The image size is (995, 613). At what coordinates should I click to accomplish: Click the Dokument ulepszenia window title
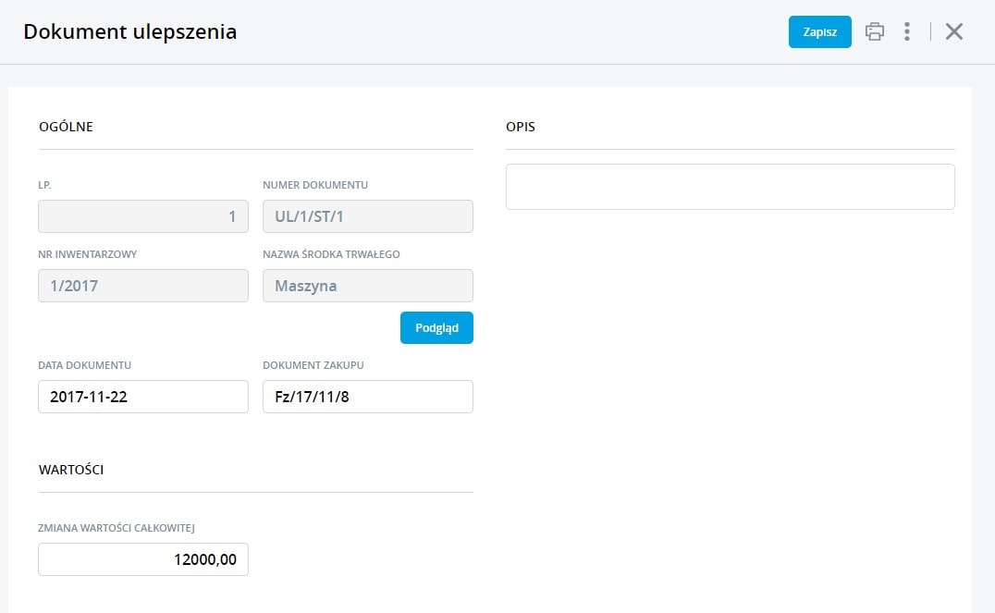click(130, 31)
